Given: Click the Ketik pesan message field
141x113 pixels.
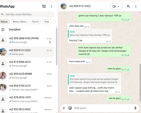Looking at the screenshot, I should point(103,108).
